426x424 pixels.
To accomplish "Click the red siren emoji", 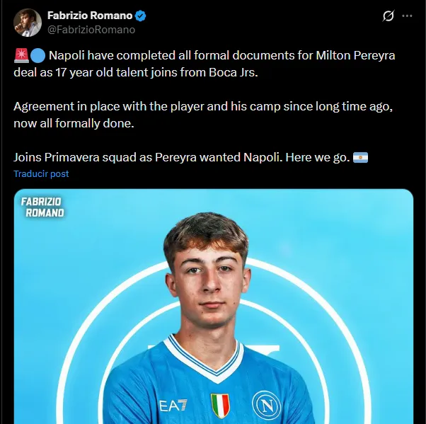I will coord(21,55).
